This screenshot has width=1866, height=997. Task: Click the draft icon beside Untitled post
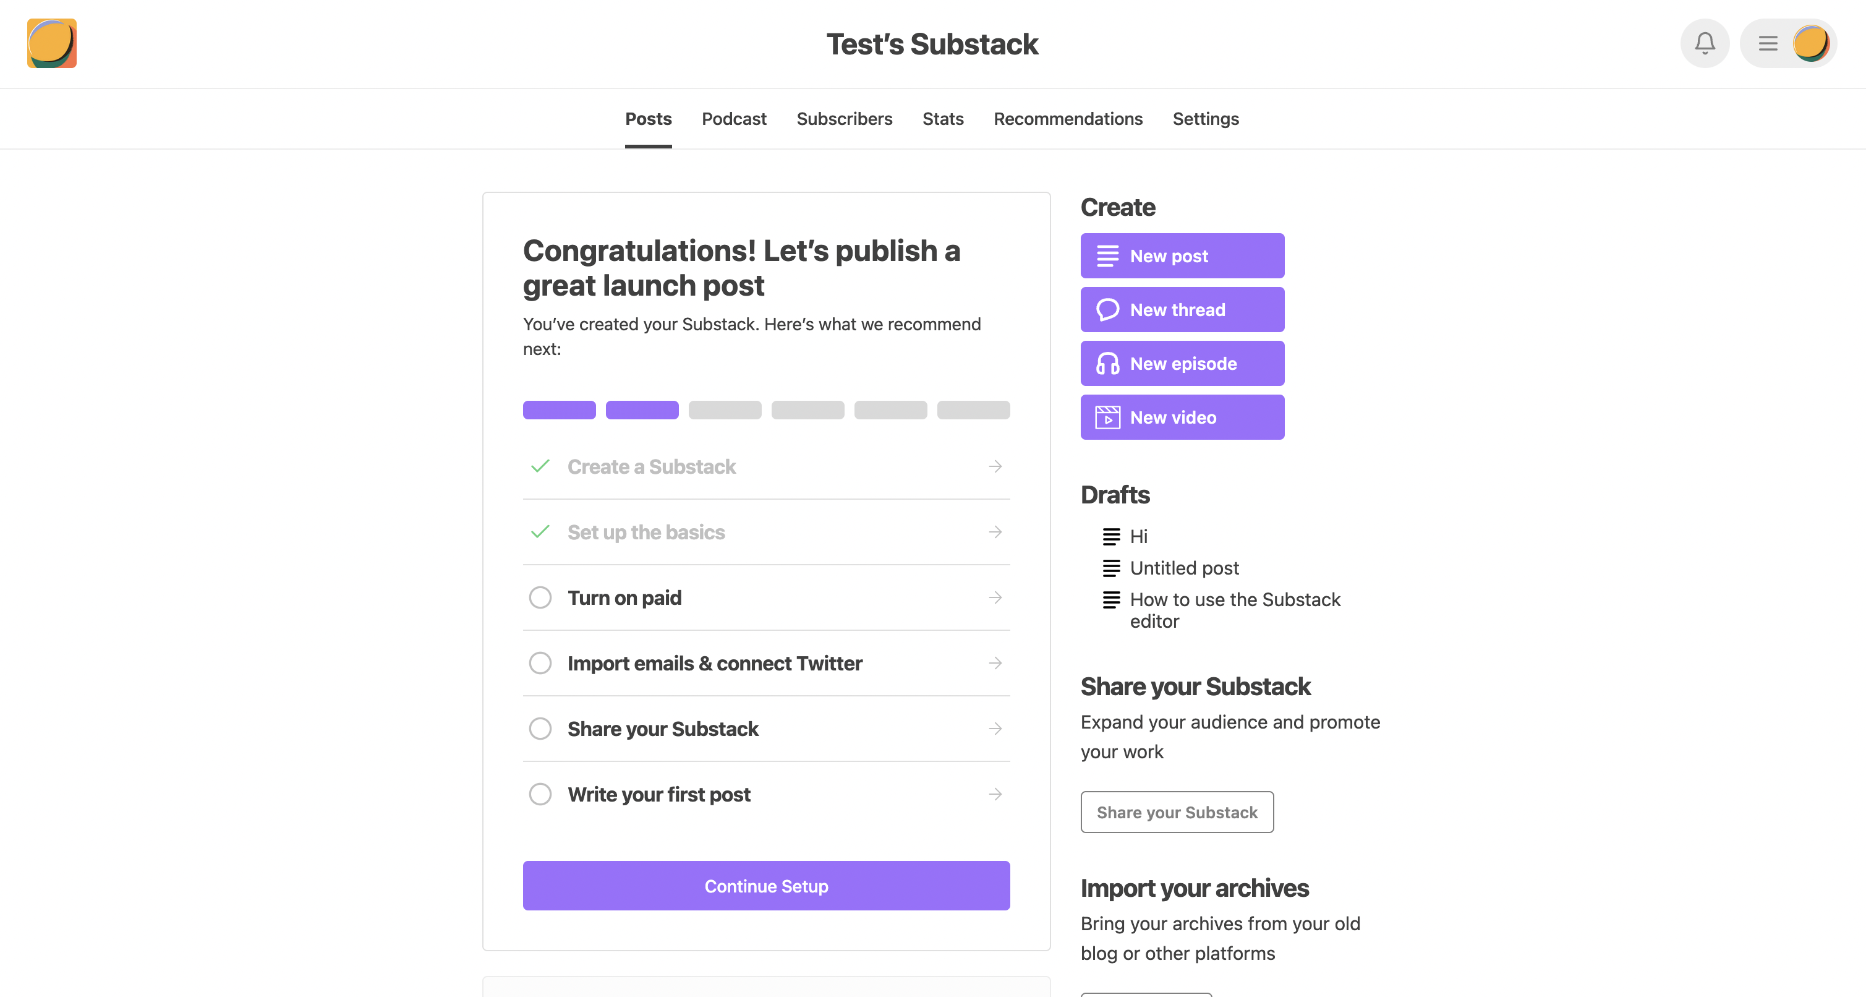1111,568
